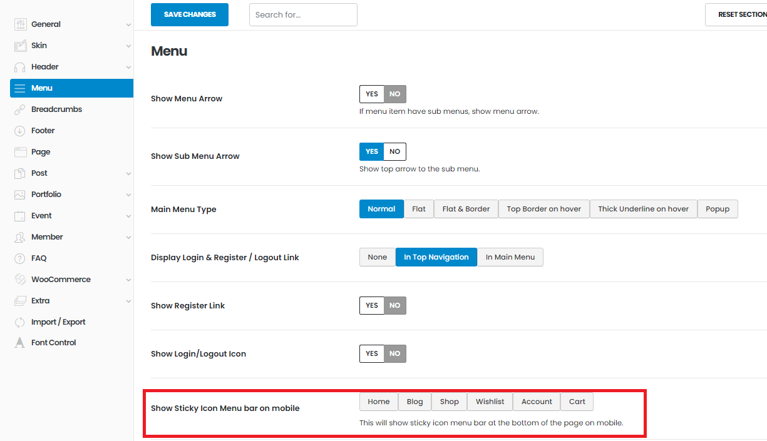Toggle Home in sticky icon menu
This screenshot has height=441, width=767.
pos(379,402)
